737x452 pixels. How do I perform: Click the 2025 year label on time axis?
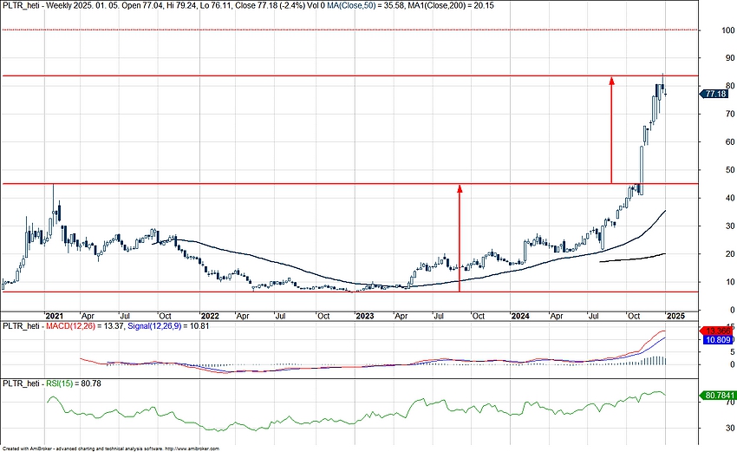[x=675, y=316]
